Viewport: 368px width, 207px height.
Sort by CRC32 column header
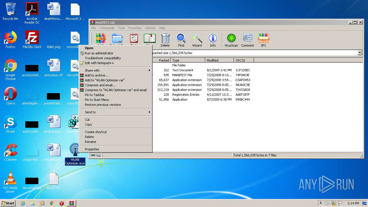244,60
